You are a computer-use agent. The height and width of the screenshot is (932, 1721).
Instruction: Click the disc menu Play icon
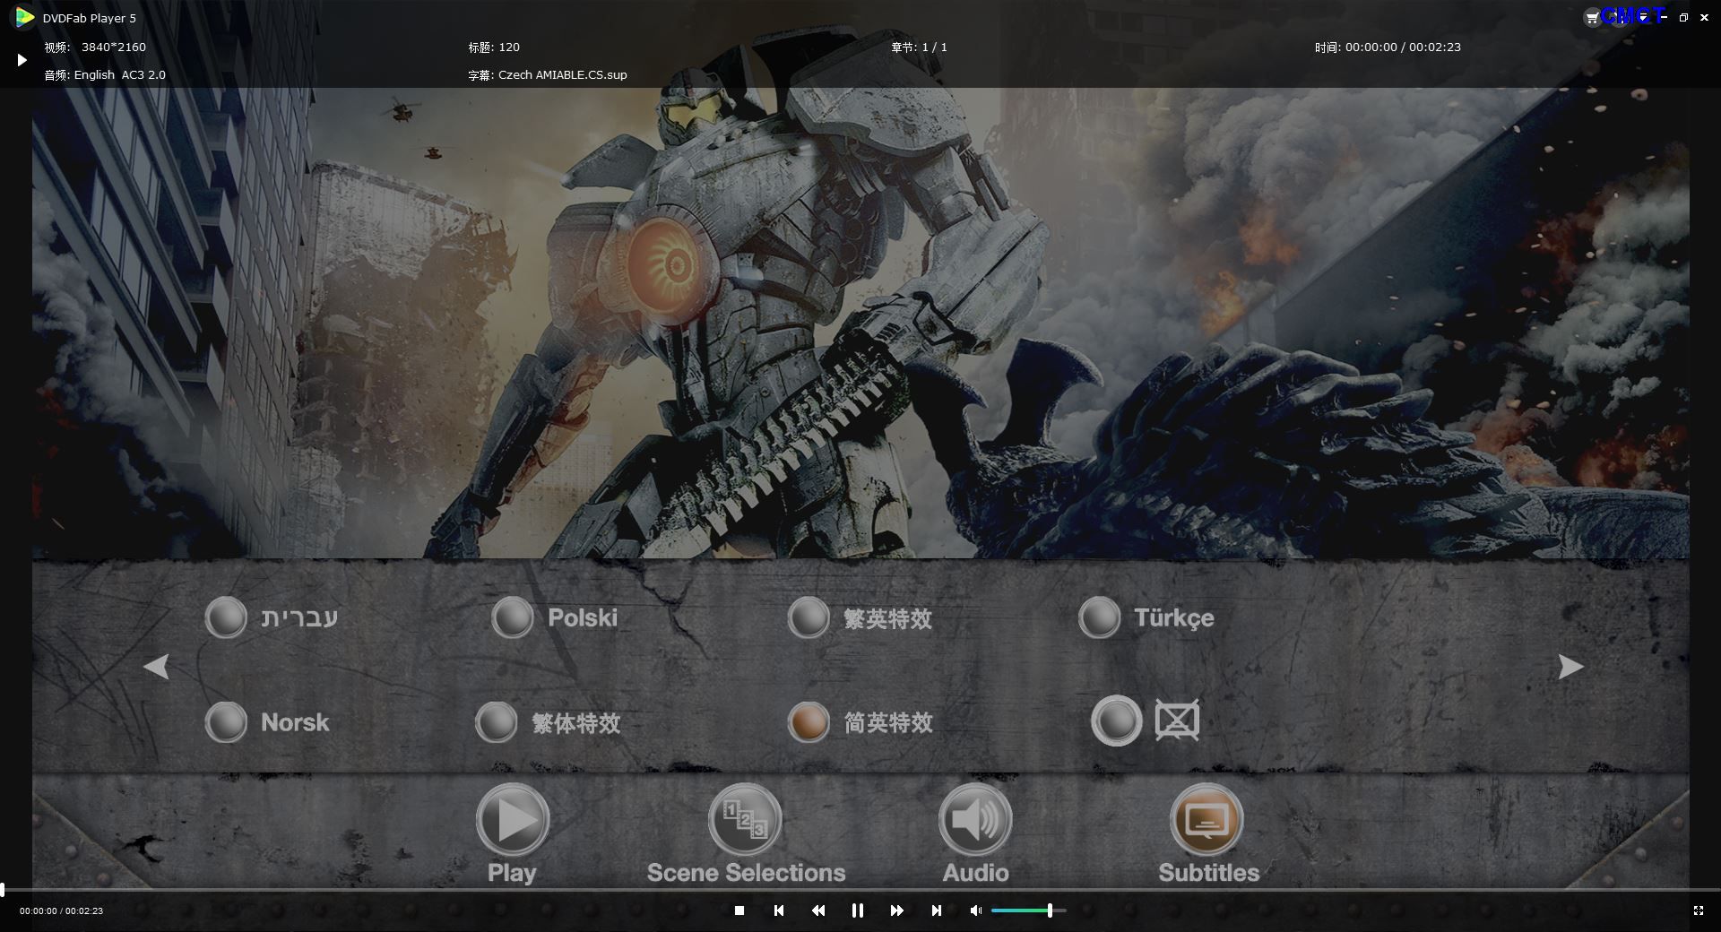click(x=512, y=820)
